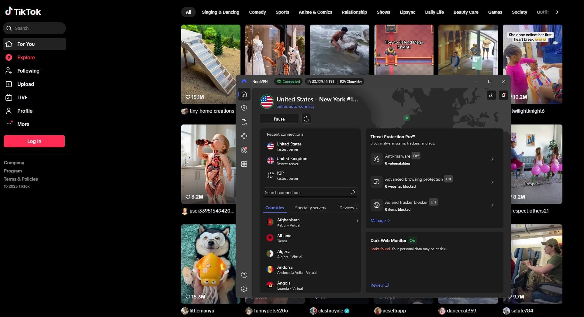This screenshot has height=317, width=584.
Task: Pause the NordVPN connection
Action: tap(279, 119)
